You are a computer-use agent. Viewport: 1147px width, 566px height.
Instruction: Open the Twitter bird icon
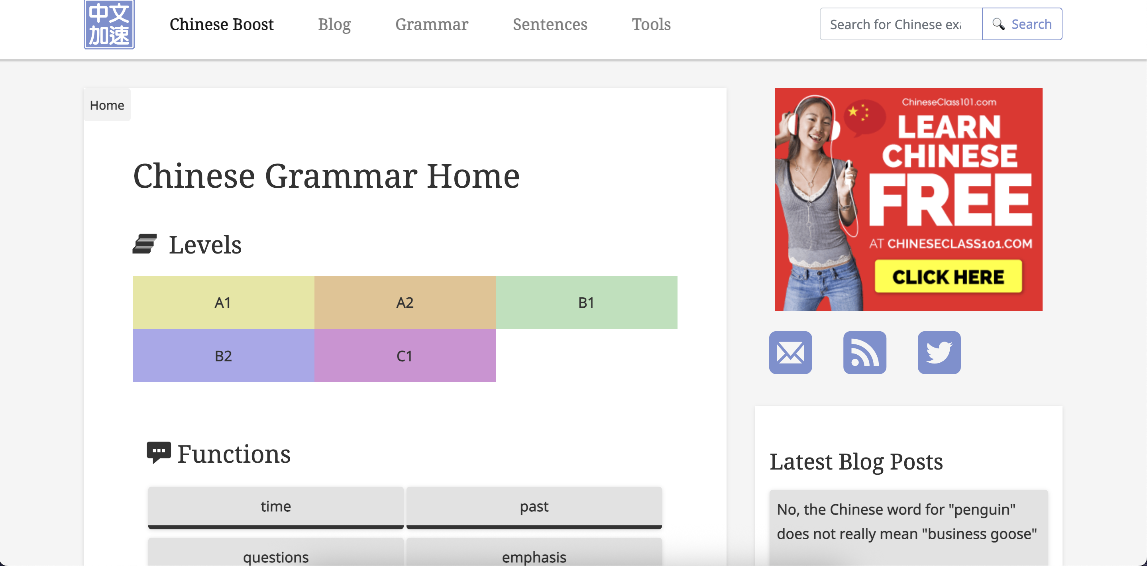point(939,352)
